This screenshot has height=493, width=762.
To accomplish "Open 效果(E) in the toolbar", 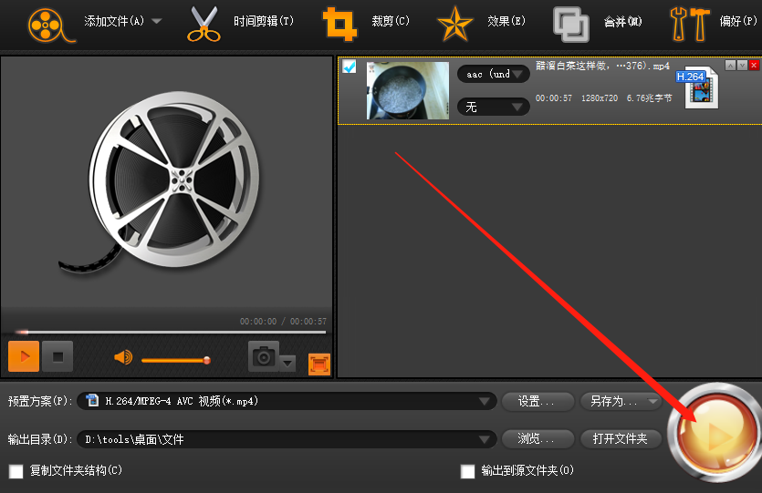I will [x=506, y=21].
